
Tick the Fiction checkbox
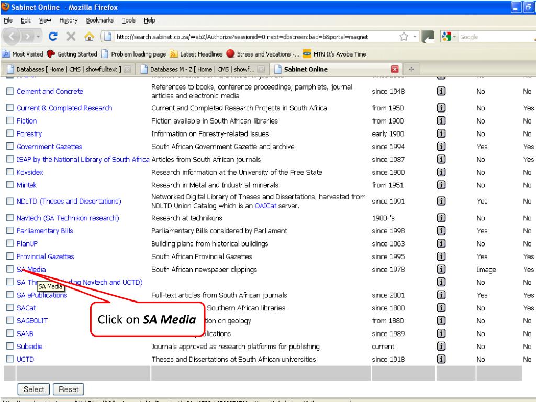(x=10, y=120)
